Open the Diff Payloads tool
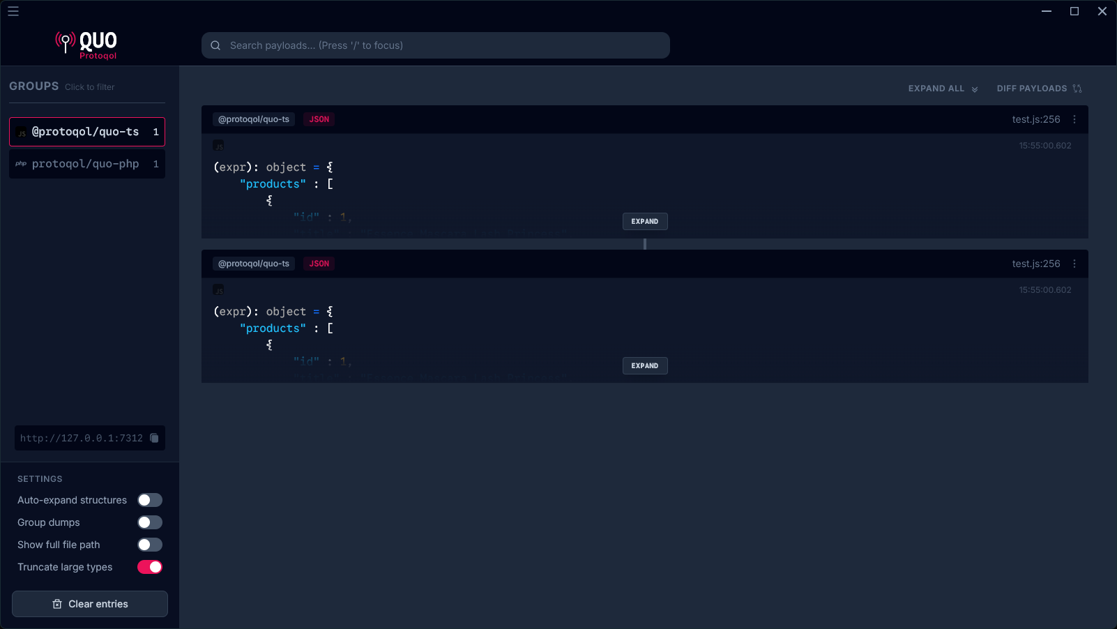 coord(1039,89)
